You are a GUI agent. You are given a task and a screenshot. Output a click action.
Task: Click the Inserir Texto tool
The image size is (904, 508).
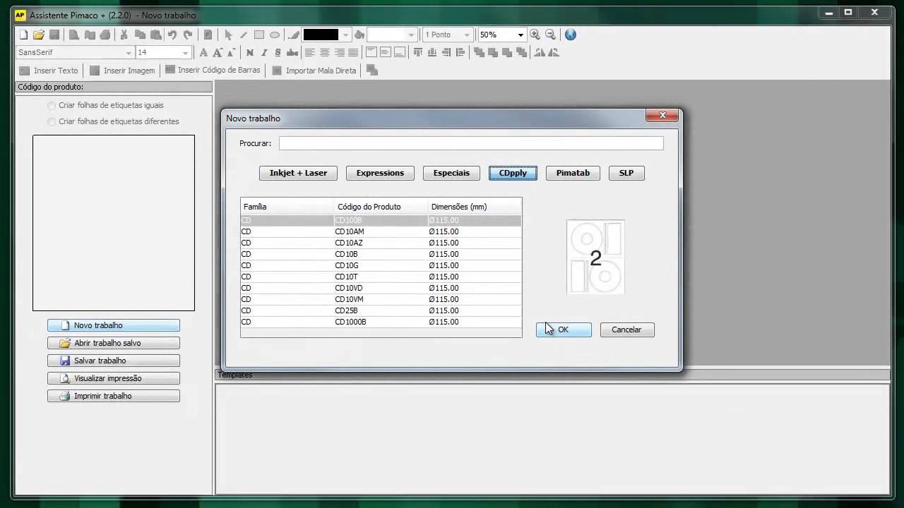(49, 71)
